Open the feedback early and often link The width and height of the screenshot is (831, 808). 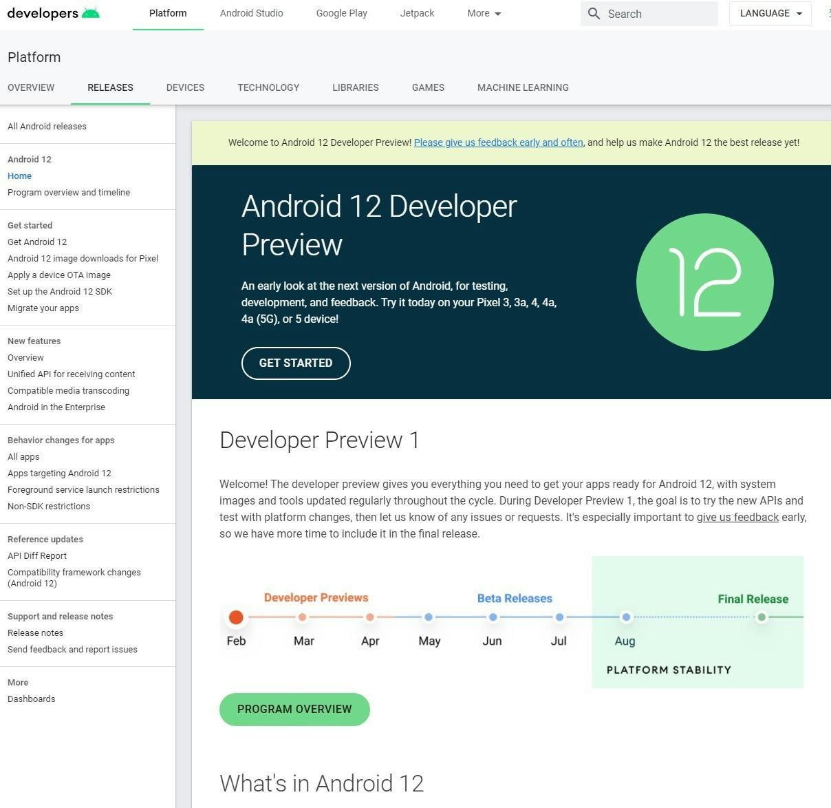pos(498,142)
